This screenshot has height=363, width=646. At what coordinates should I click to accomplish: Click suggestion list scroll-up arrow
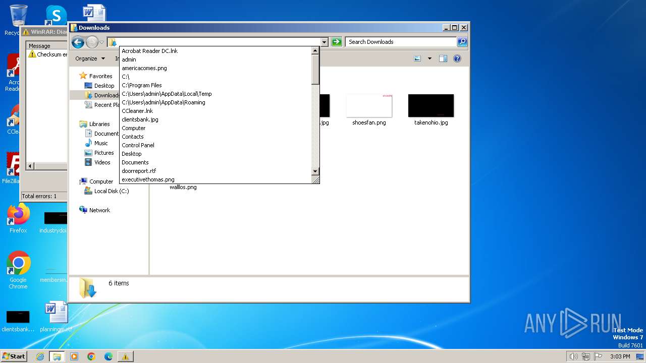click(315, 51)
